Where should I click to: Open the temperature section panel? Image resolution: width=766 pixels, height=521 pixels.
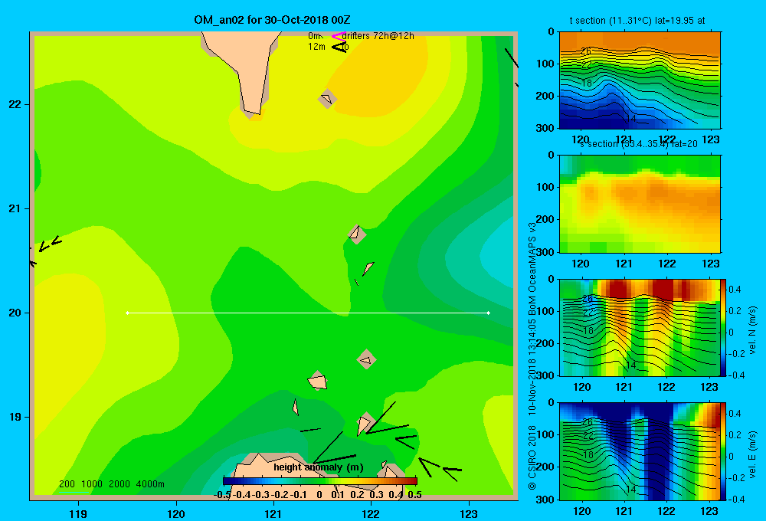click(640, 80)
